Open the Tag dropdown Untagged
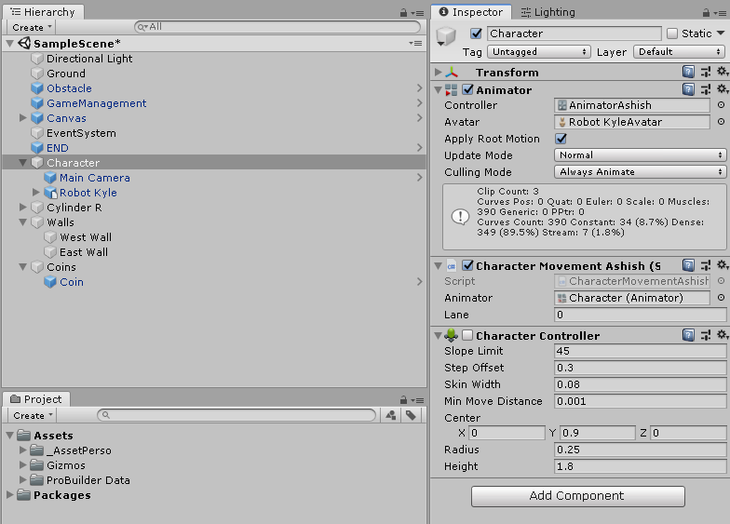This screenshot has width=730, height=524. (x=539, y=52)
